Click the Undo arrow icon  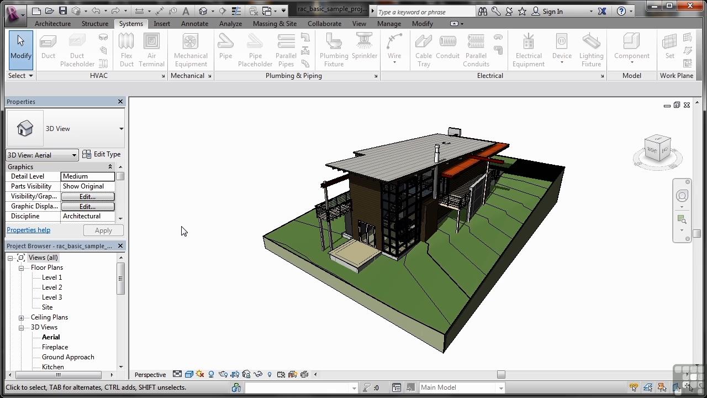pyautogui.click(x=96, y=11)
